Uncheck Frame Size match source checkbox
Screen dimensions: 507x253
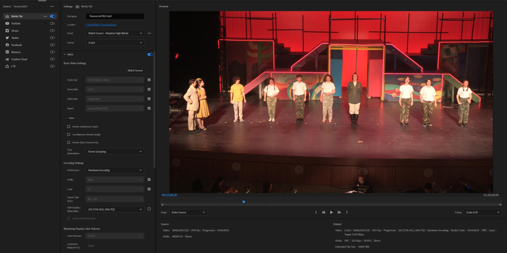click(x=149, y=80)
